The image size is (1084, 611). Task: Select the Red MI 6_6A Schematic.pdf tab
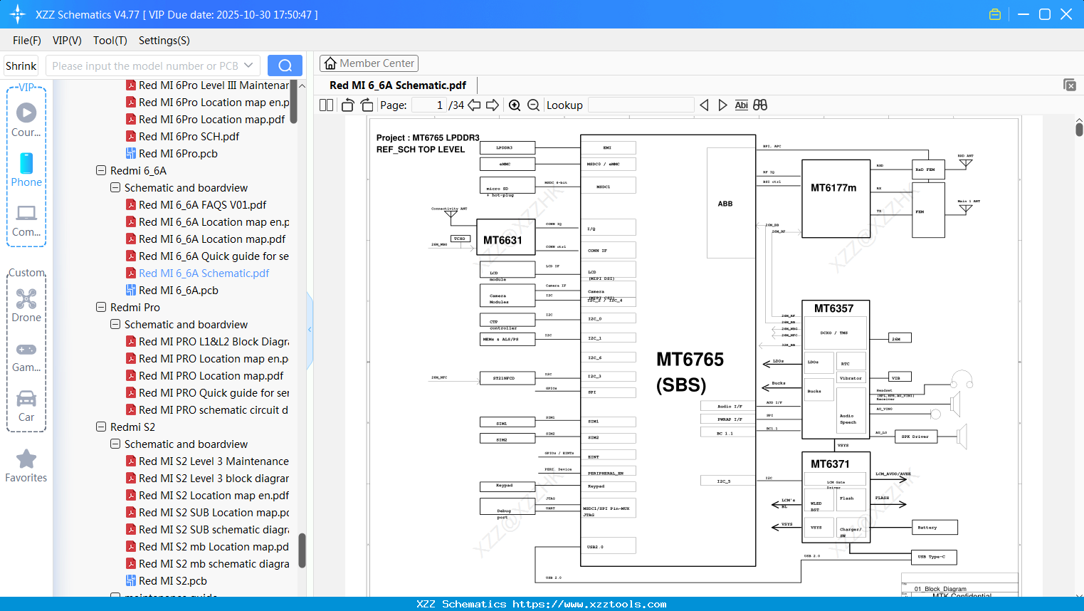(x=397, y=85)
